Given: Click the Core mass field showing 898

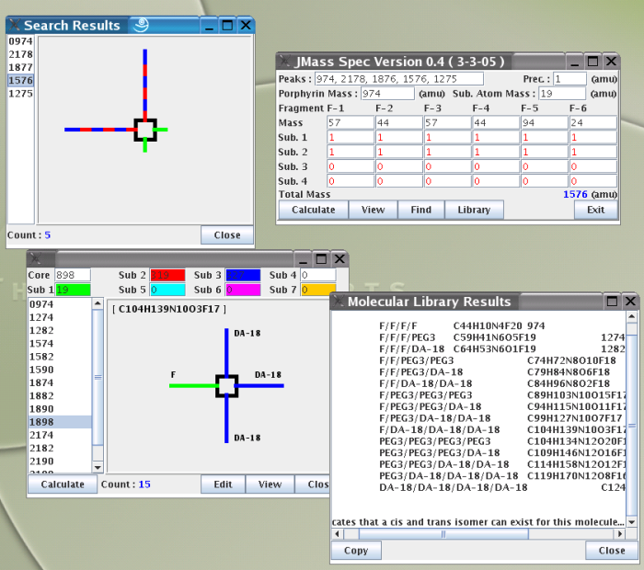Looking at the screenshot, I should 73,275.
